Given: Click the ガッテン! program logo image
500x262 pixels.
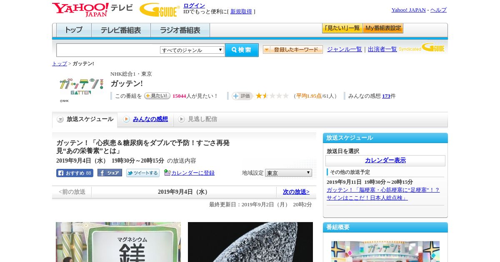Looking at the screenshot, I should [x=81, y=87].
